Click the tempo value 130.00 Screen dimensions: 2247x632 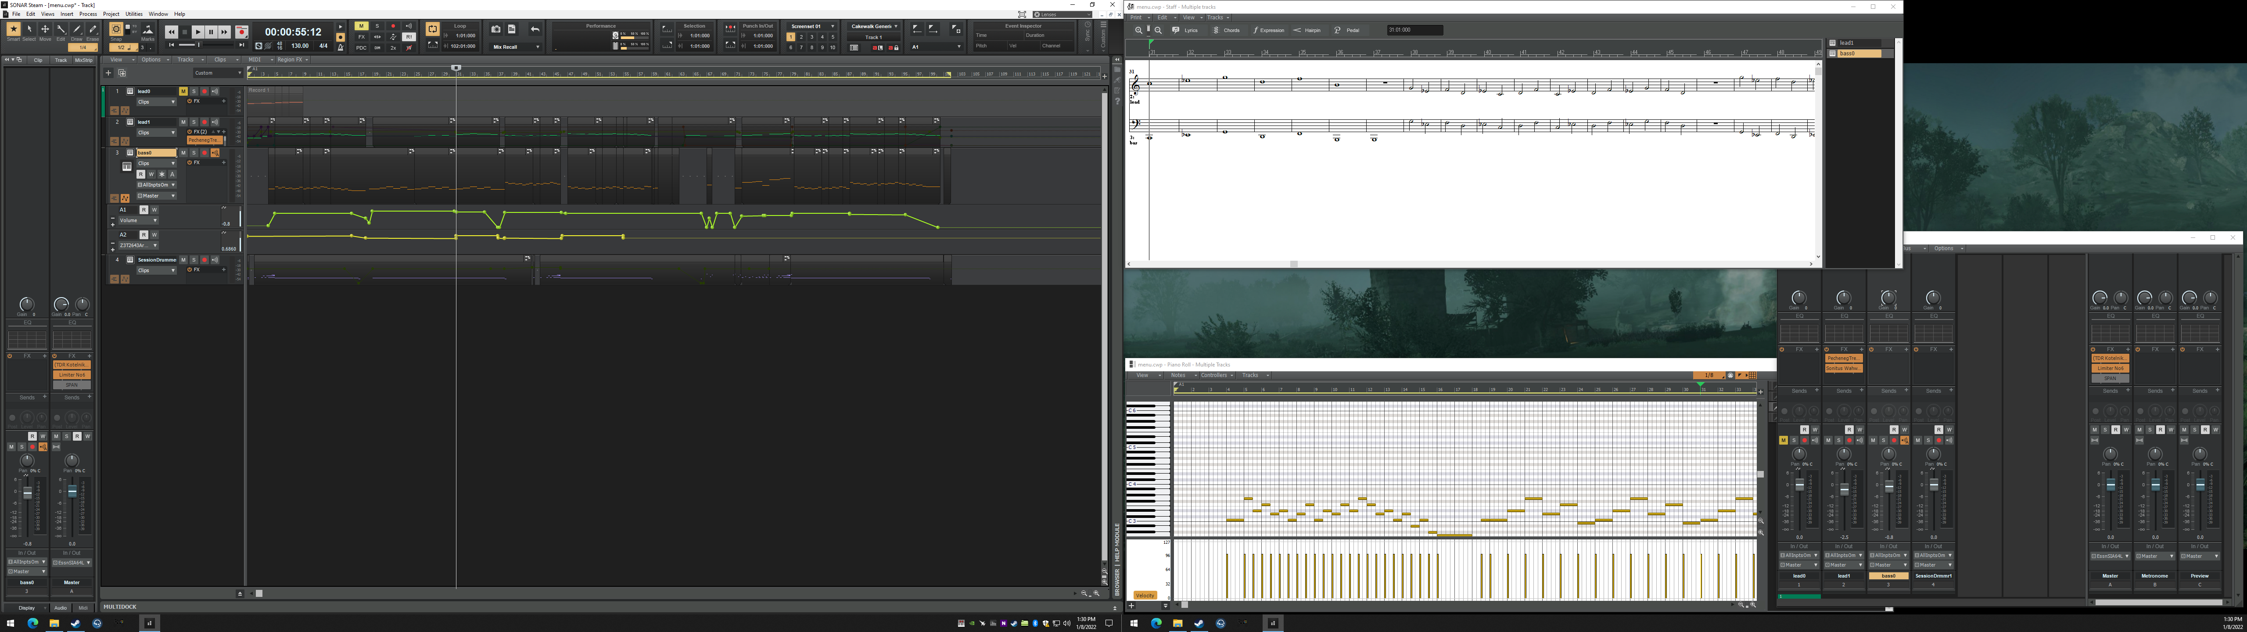pos(300,46)
